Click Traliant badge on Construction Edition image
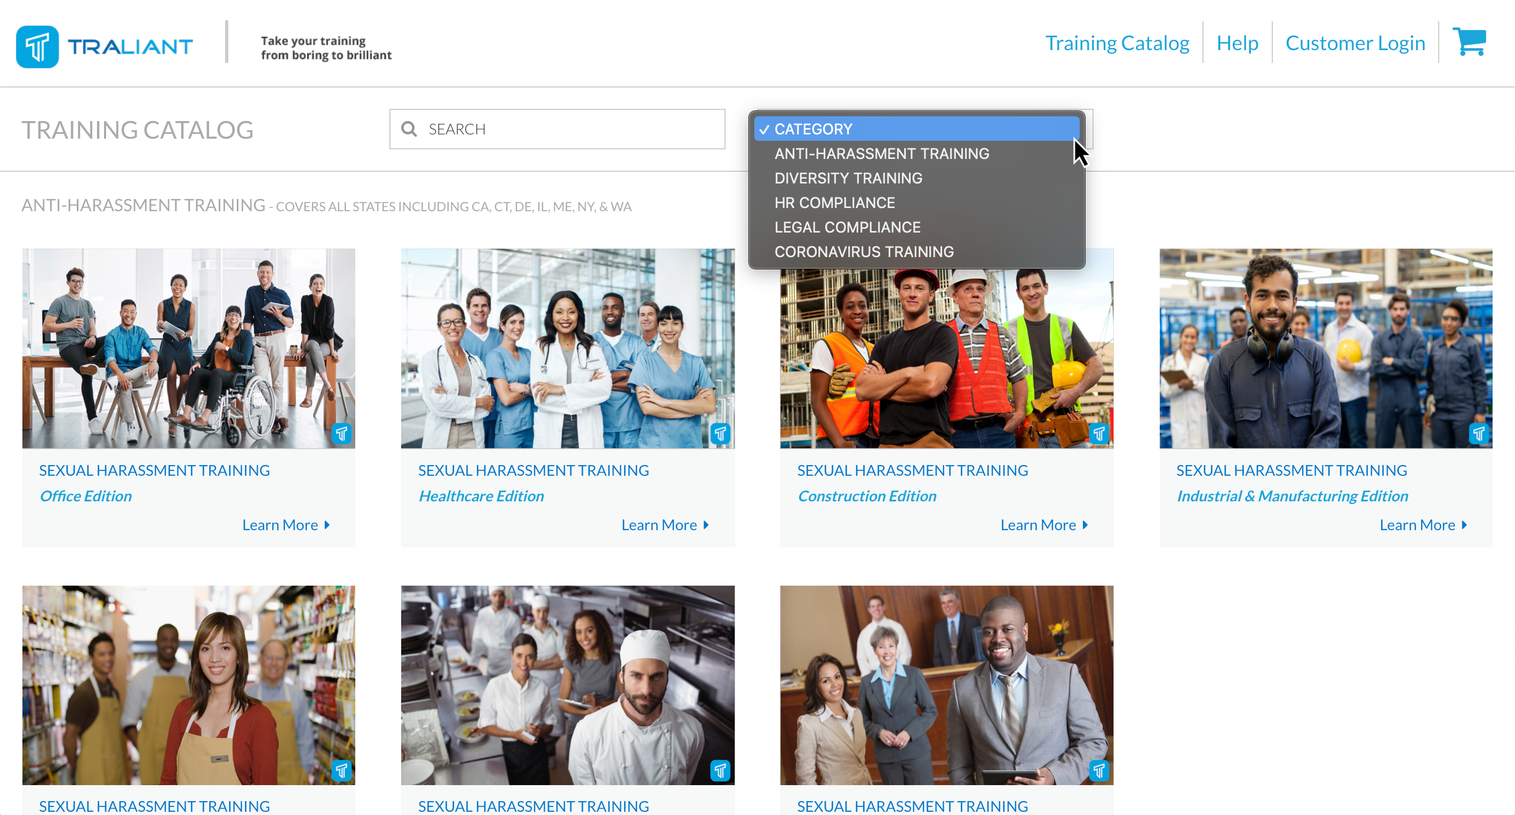This screenshot has height=815, width=1515. pos(1099,434)
